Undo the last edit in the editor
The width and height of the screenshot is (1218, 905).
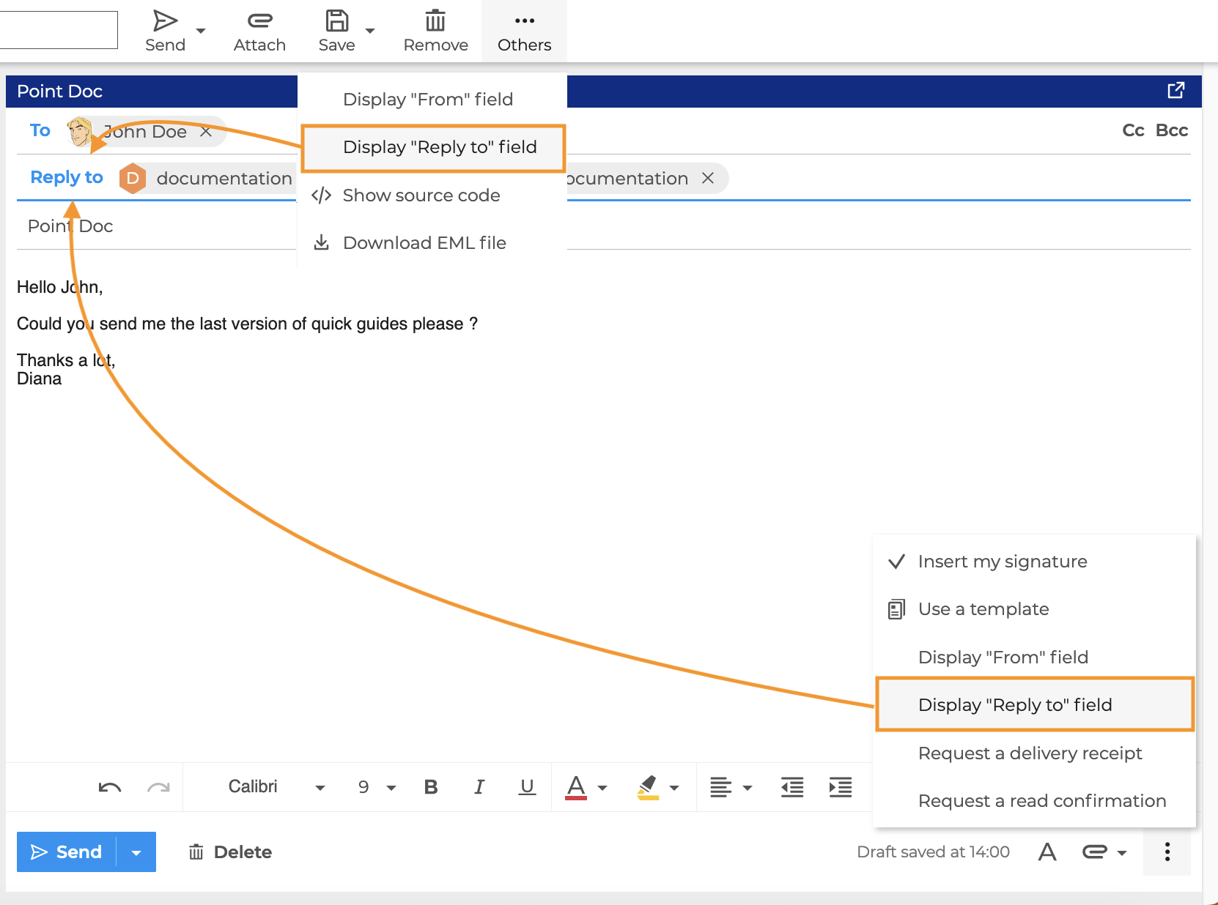(110, 787)
